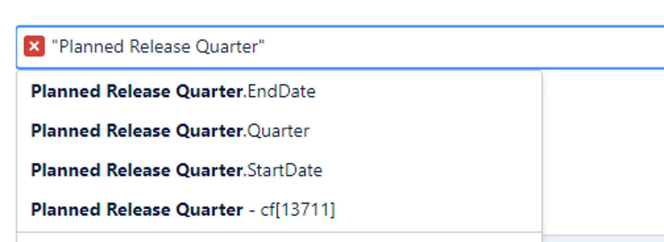Image resolution: width=664 pixels, height=242 pixels.
Task: Pick Planned Release Quarter.StartDate option
Action: click(177, 170)
